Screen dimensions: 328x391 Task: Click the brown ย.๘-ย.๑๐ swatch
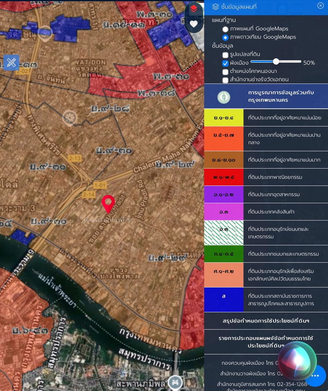[x=224, y=159]
